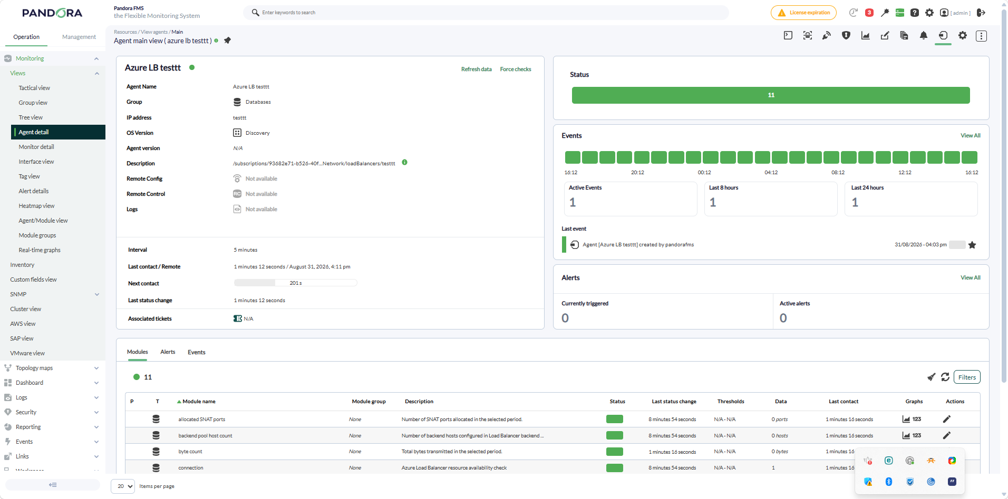
Task: Open the items per page dropdown
Action: 123,486
